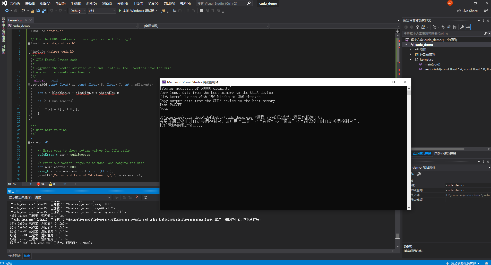491x265 pixels.
Task: Open Properties via the wrench icon
Action: [462, 27]
